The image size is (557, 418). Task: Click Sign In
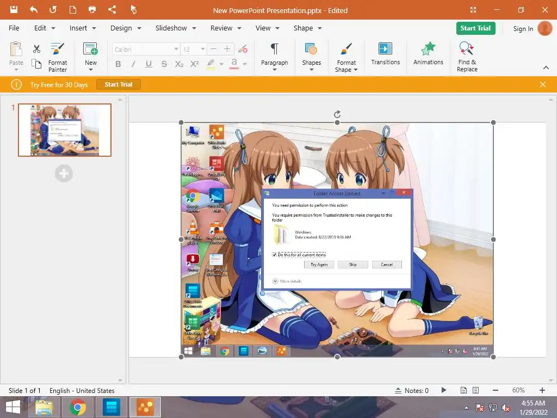pyautogui.click(x=523, y=29)
